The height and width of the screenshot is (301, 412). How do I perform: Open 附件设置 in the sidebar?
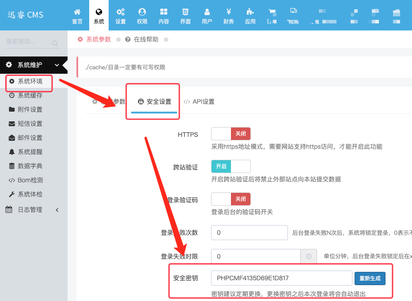(x=30, y=109)
